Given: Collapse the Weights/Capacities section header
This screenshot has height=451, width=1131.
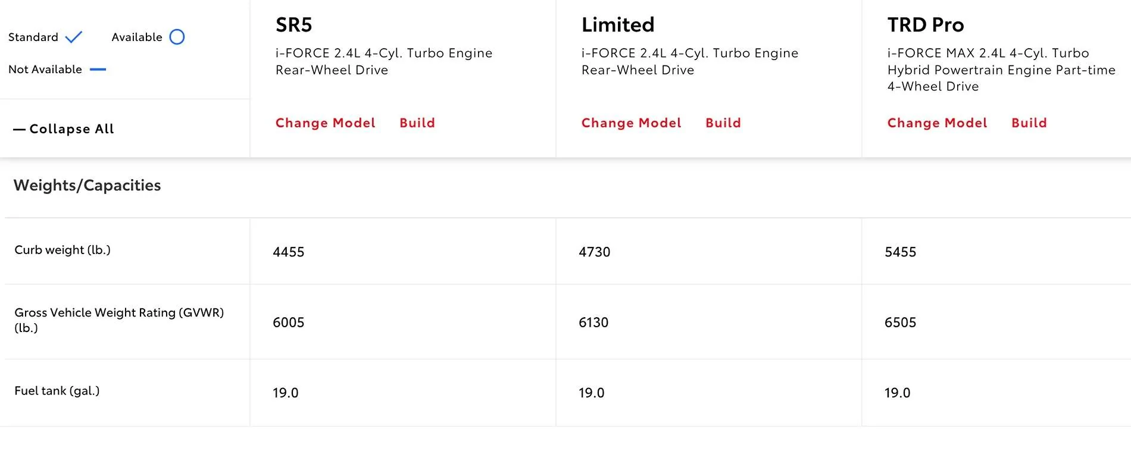Looking at the screenshot, I should tap(87, 186).
